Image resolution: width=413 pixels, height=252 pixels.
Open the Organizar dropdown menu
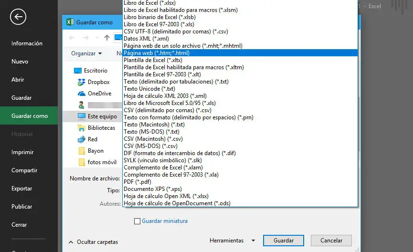coord(86,53)
